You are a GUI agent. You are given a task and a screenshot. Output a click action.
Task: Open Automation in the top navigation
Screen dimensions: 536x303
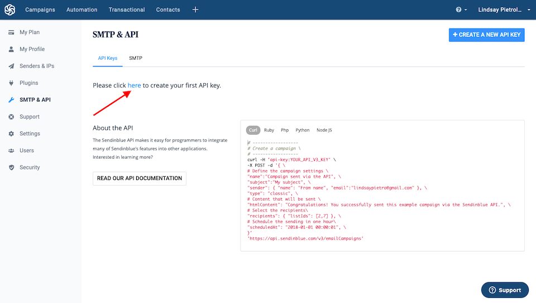coord(82,10)
